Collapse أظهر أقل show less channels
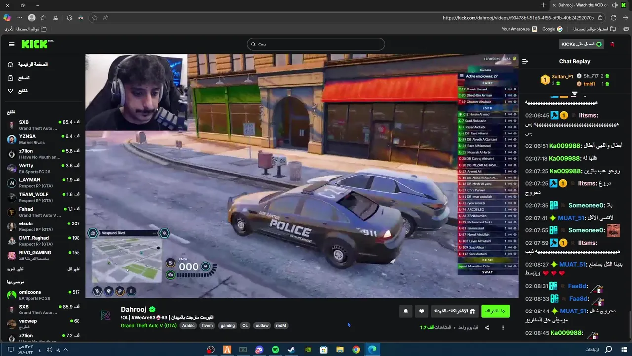632x356 pixels. [x=73, y=269]
